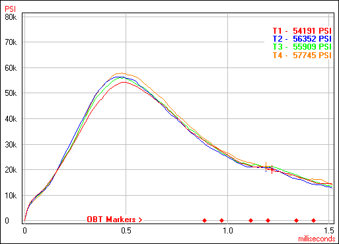Image resolution: width=339 pixels, height=244 pixels.
Task: Click the milliseconds axis title
Action: [x=317, y=239]
